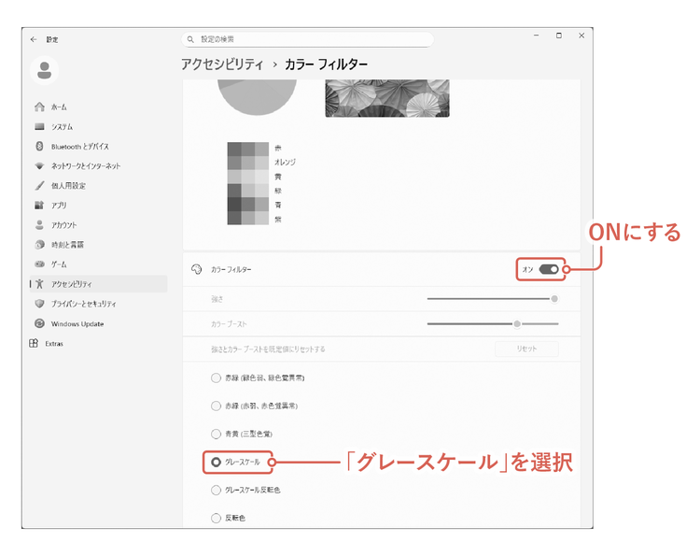This screenshot has width=700, height=556.
Task: Click the 強さ intensity slider handle
Action: pos(554,299)
